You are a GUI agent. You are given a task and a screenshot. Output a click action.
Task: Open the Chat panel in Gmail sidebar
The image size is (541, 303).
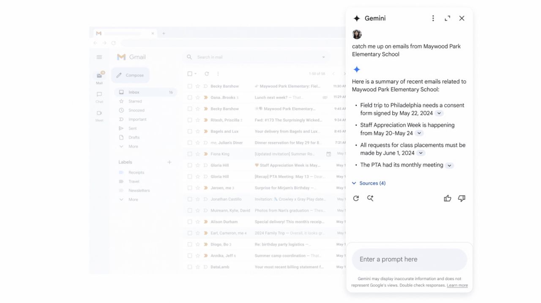pos(99,95)
